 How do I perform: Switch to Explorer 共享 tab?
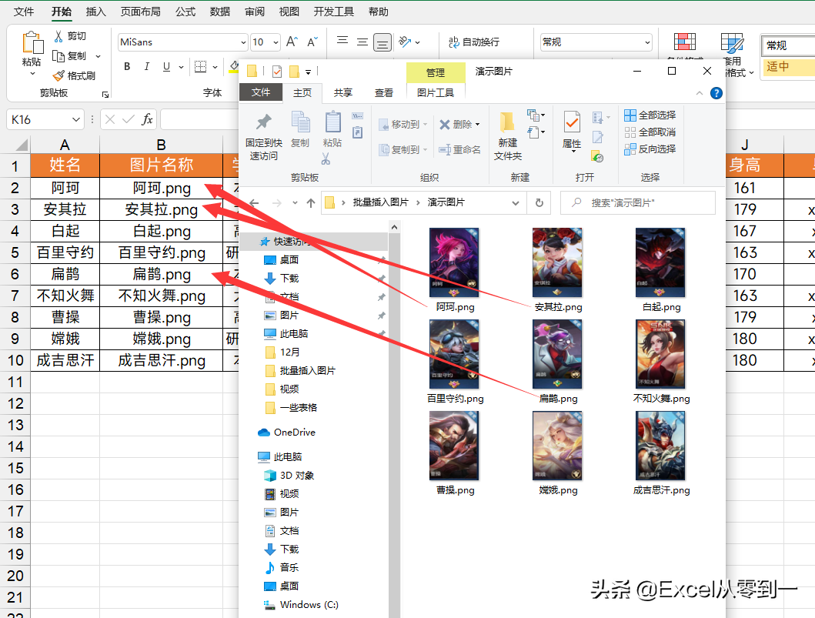(343, 92)
